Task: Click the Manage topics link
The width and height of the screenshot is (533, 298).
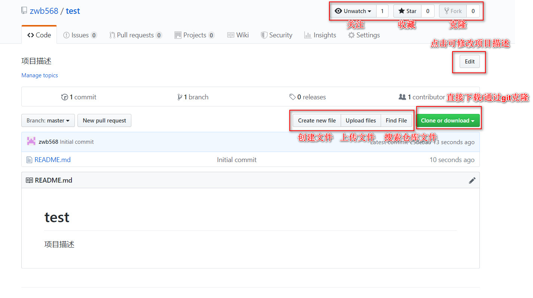Action: tap(39, 75)
